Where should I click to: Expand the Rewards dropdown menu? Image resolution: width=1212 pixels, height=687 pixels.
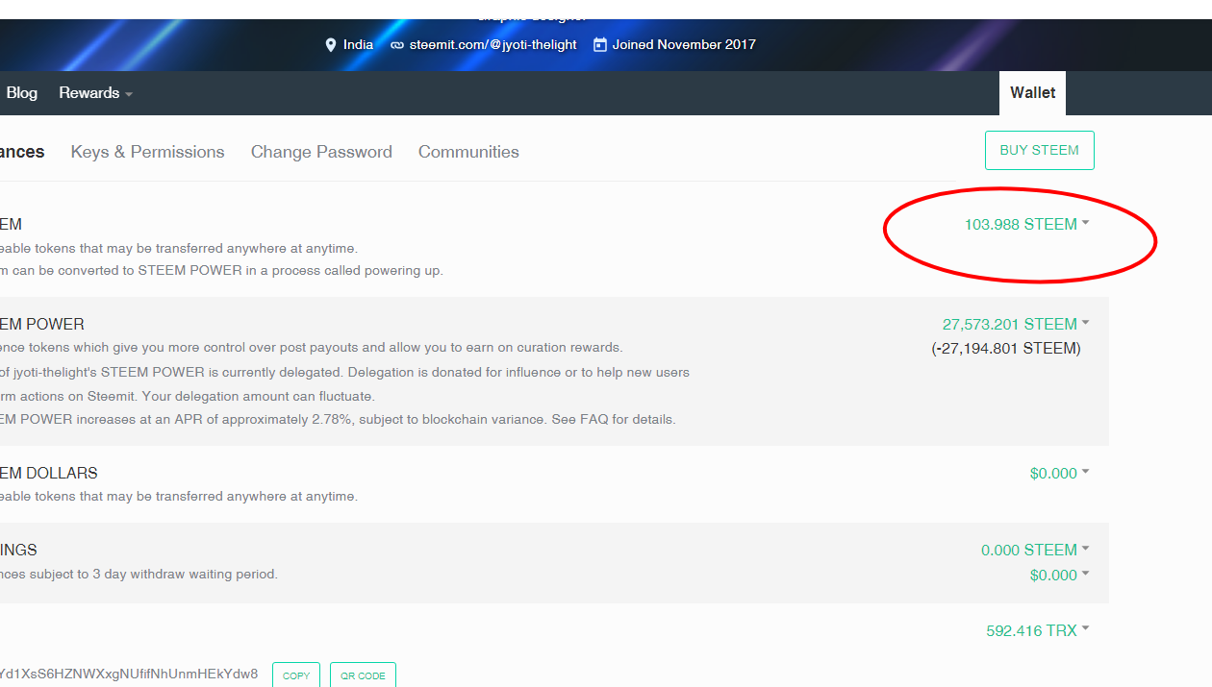(x=95, y=93)
